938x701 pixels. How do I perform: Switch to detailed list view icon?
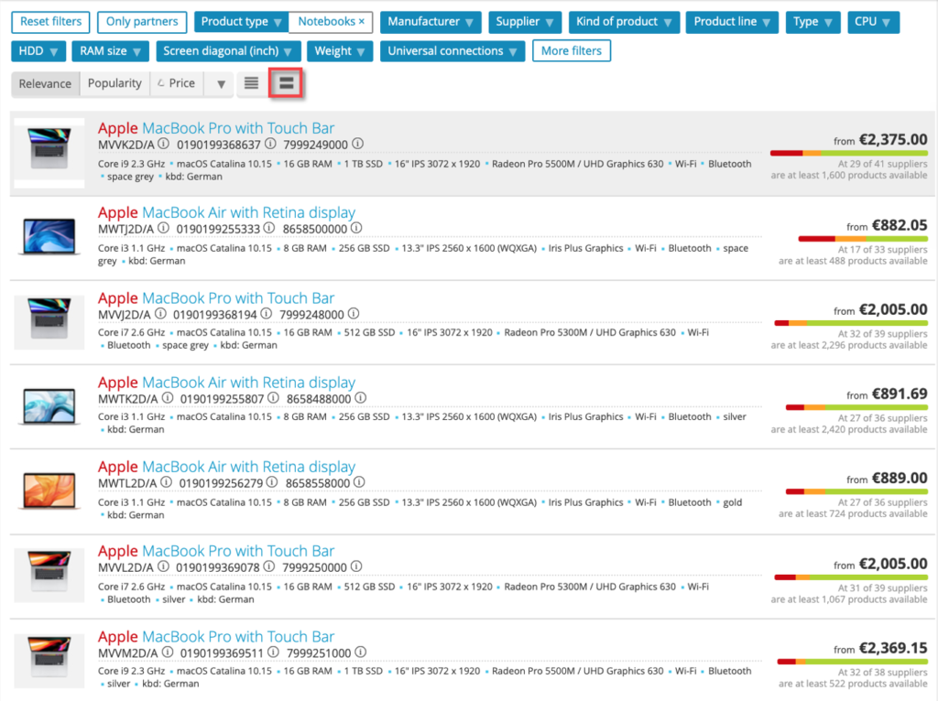coord(286,83)
